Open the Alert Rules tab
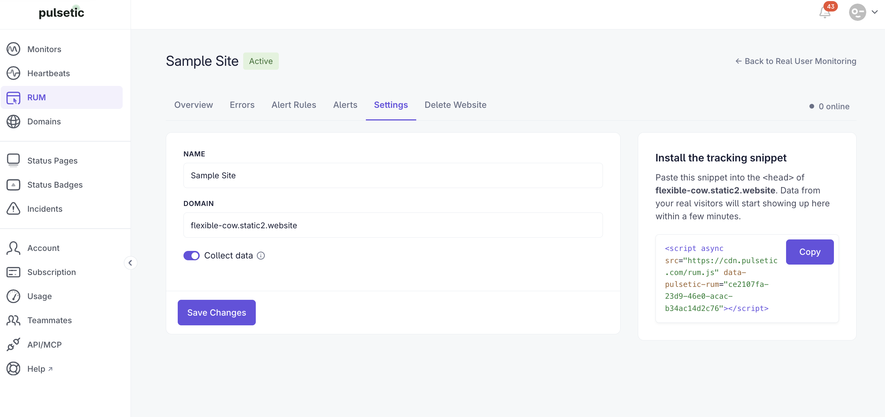 click(x=294, y=105)
